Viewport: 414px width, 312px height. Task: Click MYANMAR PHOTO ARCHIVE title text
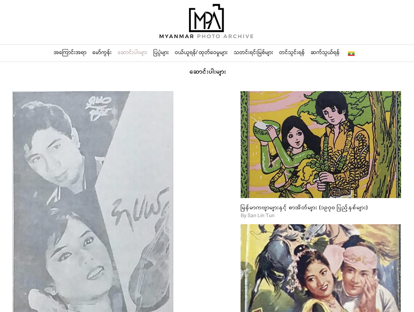coord(207,36)
